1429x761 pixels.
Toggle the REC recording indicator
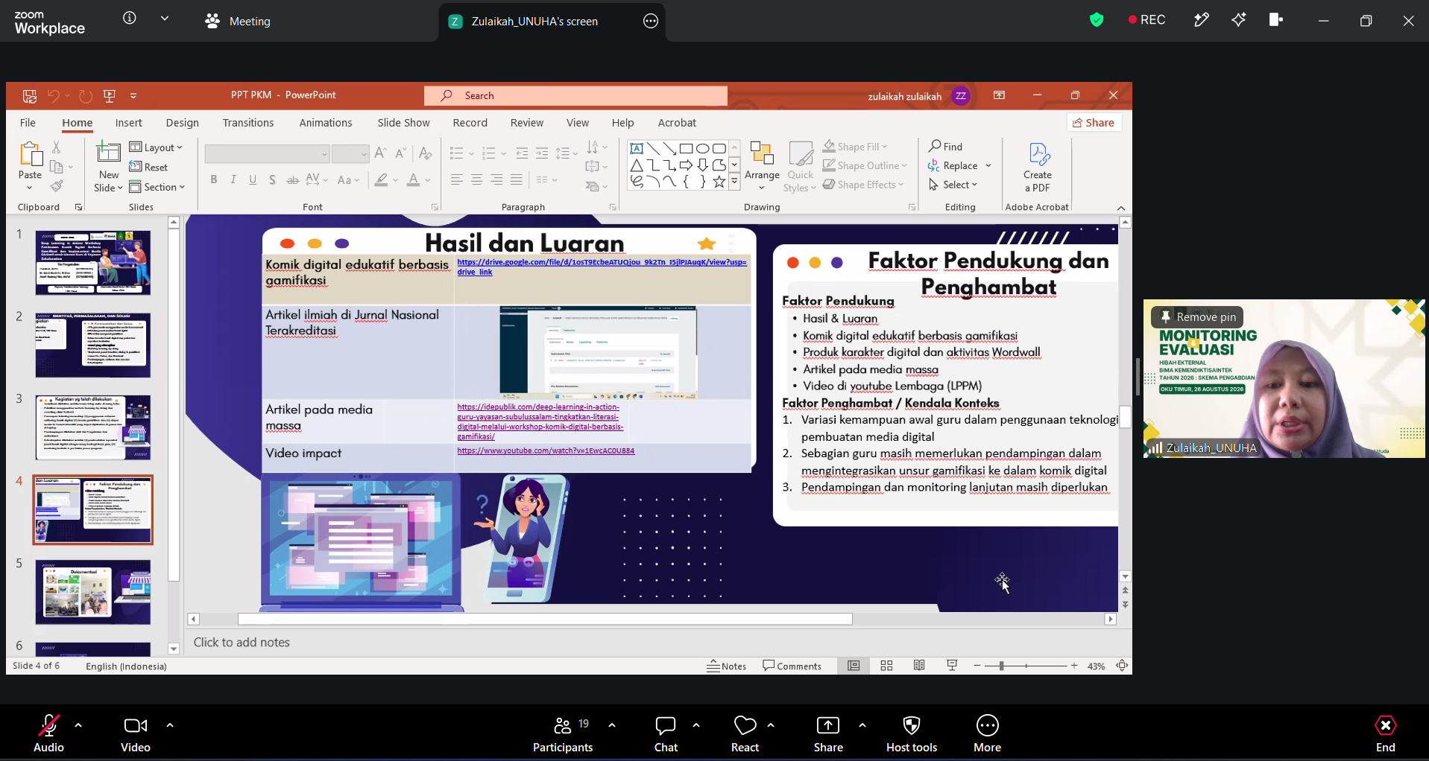[1146, 20]
